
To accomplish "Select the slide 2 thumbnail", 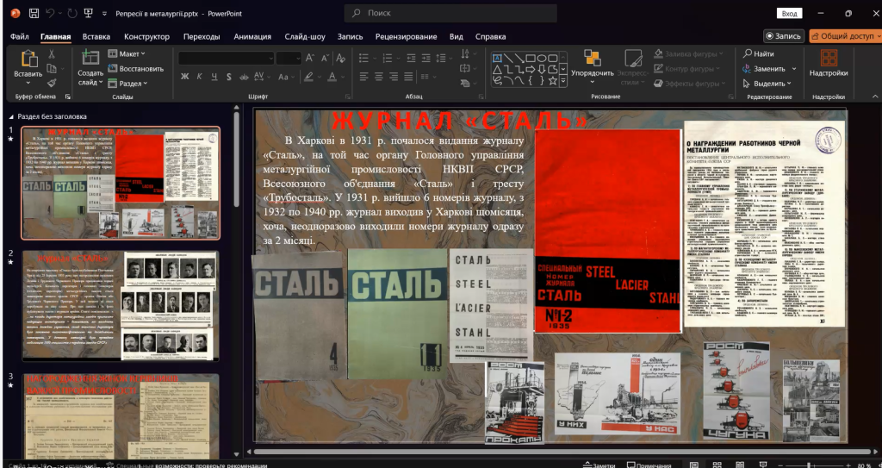I will [x=121, y=305].
